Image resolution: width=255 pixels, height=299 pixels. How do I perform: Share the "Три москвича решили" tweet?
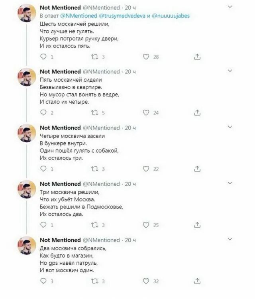point(197,225)
